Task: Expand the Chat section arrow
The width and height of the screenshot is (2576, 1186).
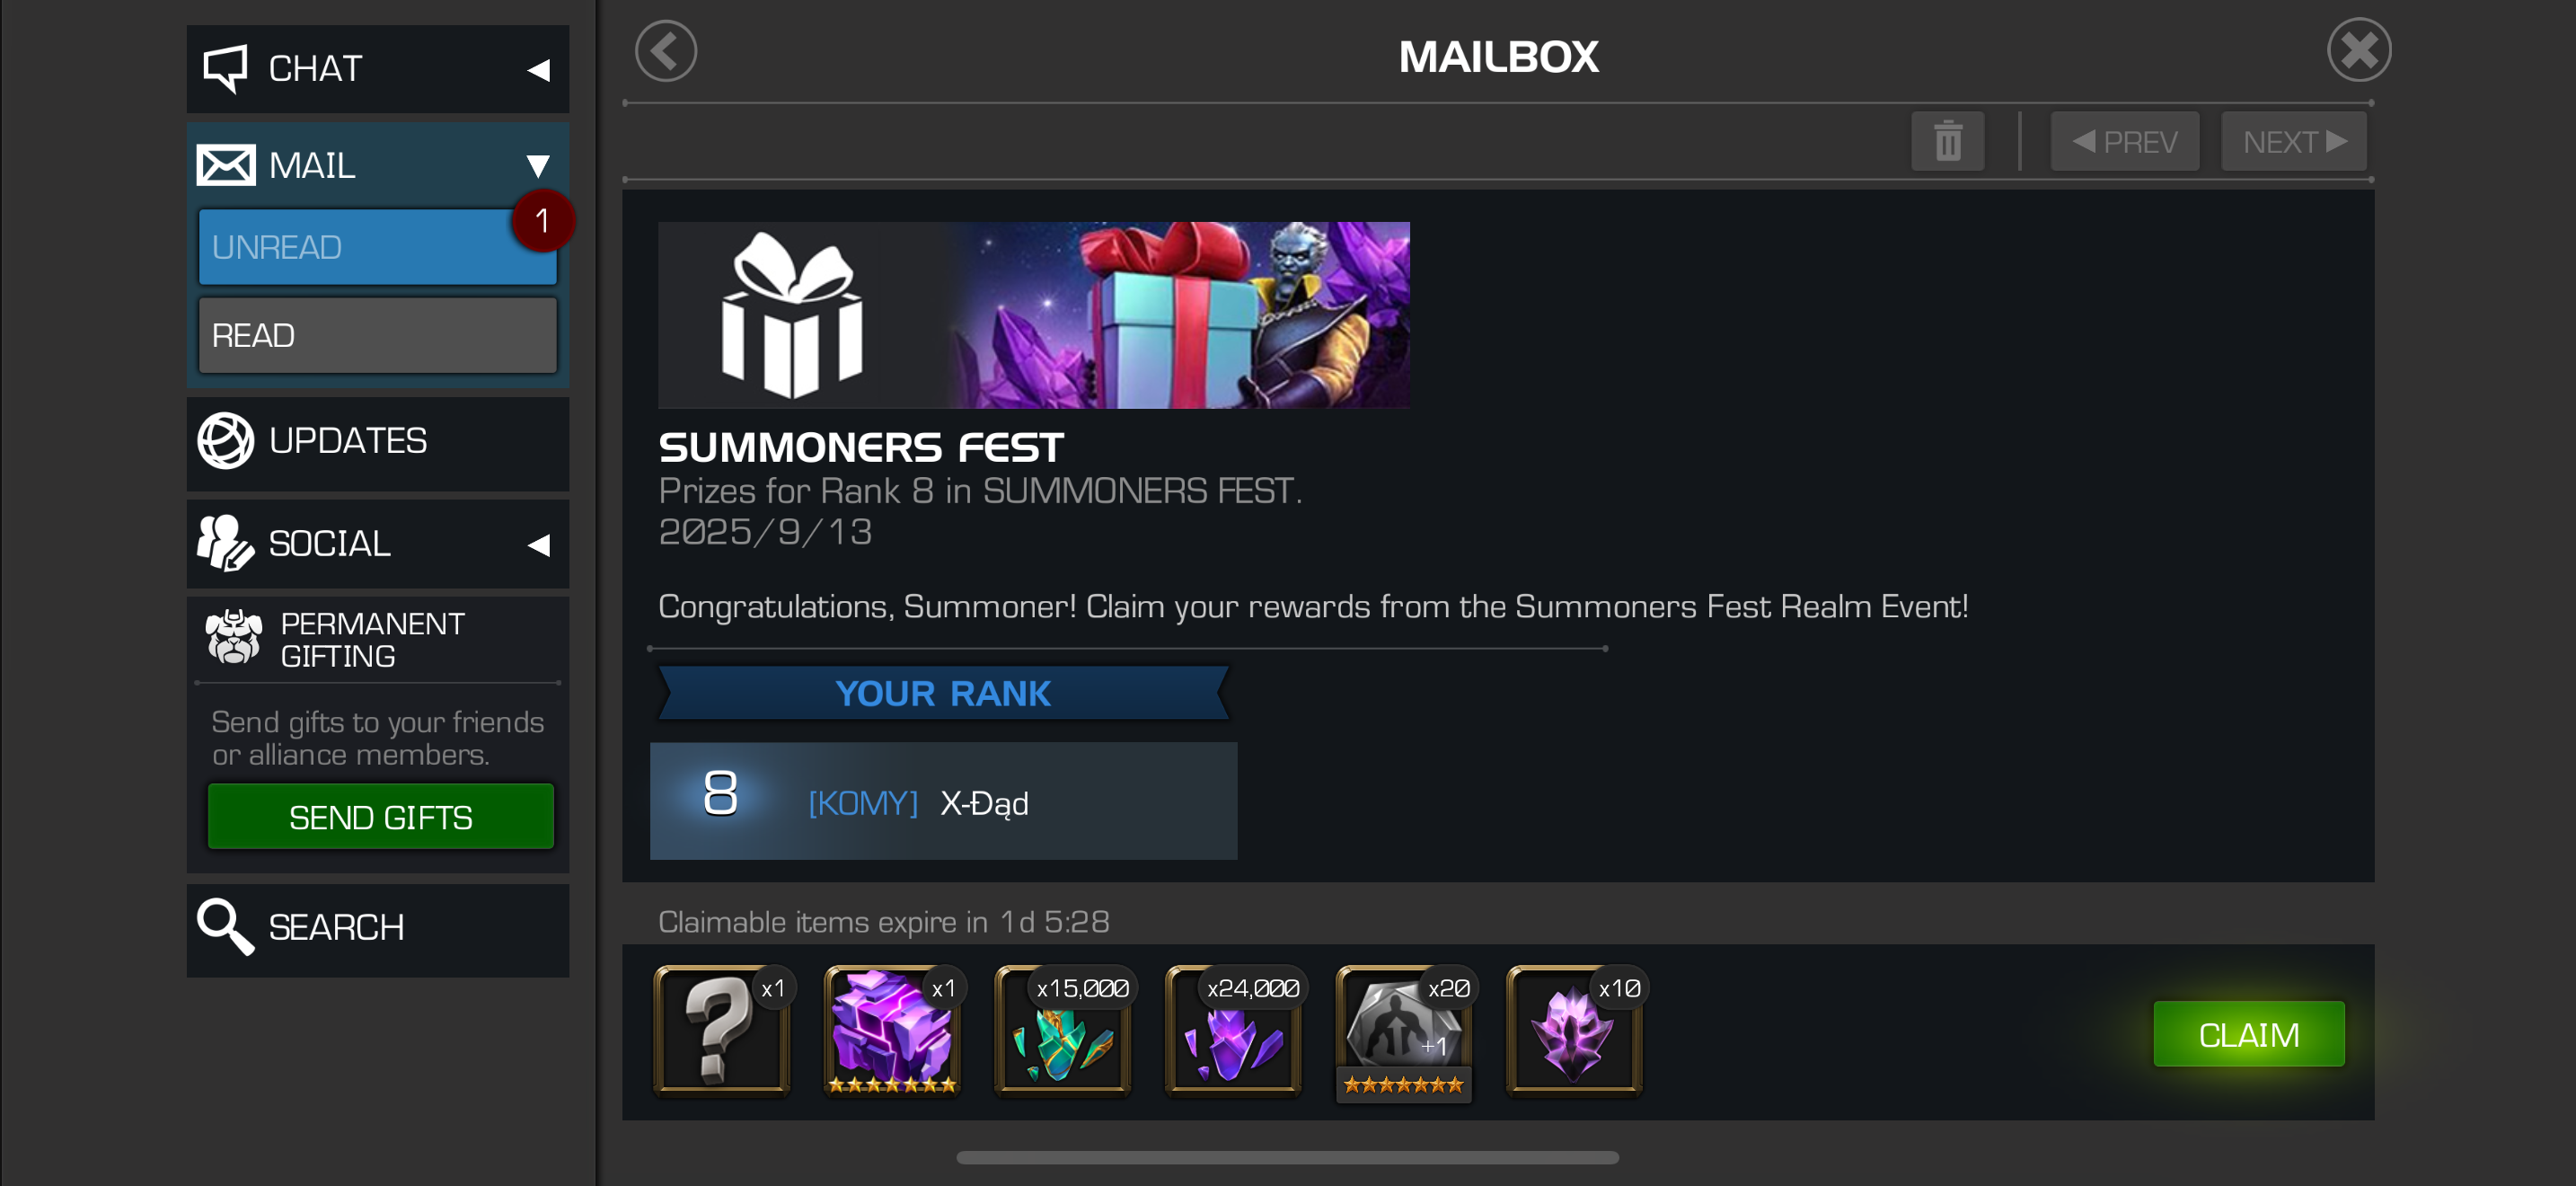Action: pos(538,70)
